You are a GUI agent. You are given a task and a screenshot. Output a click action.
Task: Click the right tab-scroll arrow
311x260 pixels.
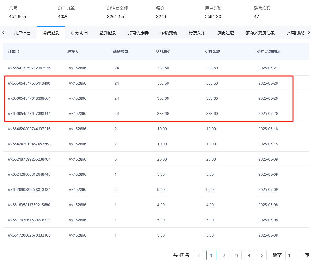tap(308, 32)
